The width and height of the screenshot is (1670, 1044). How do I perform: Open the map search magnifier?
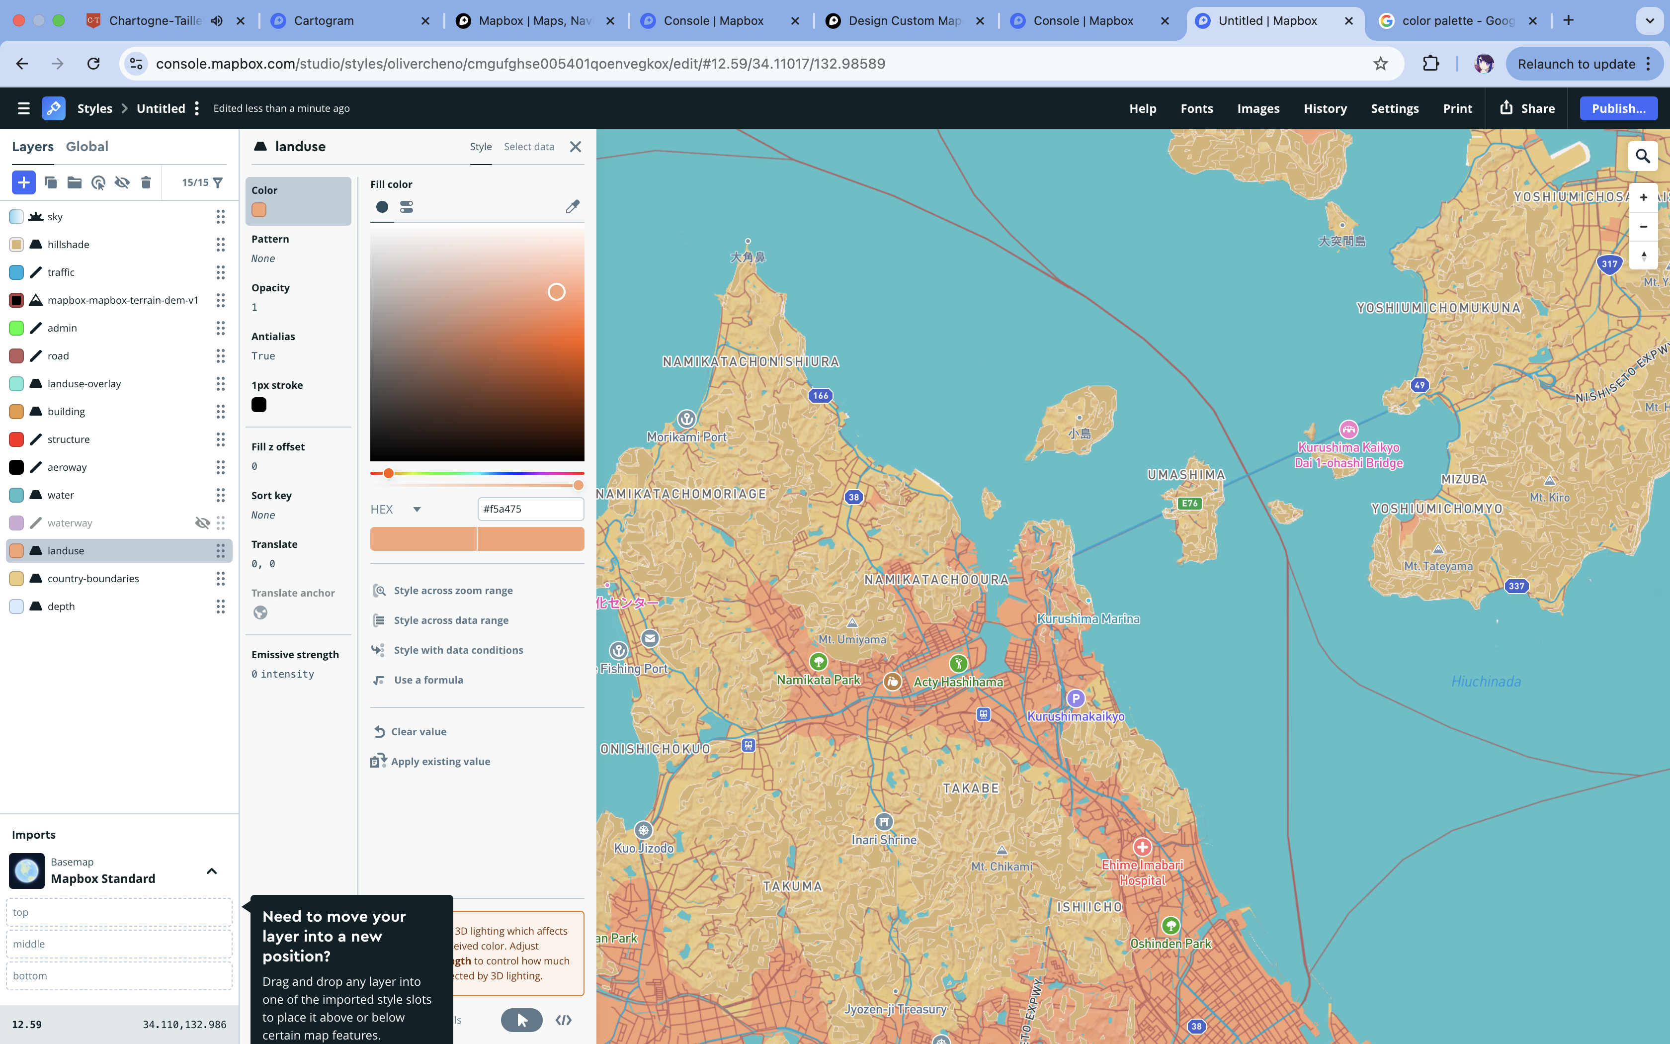(1643, 157)
